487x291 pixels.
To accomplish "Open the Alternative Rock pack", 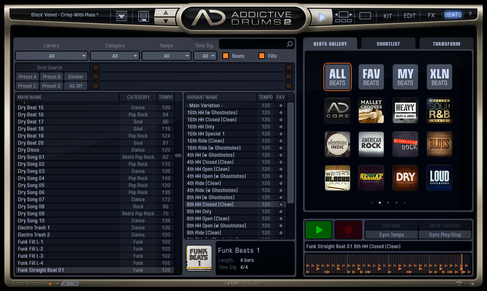I will 405,144.
